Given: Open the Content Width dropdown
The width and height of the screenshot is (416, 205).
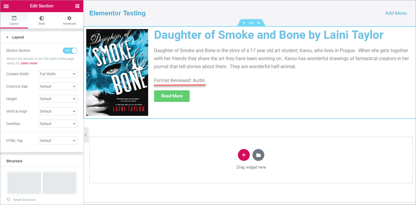Looking at the screenshot, I should click(58, 74).
